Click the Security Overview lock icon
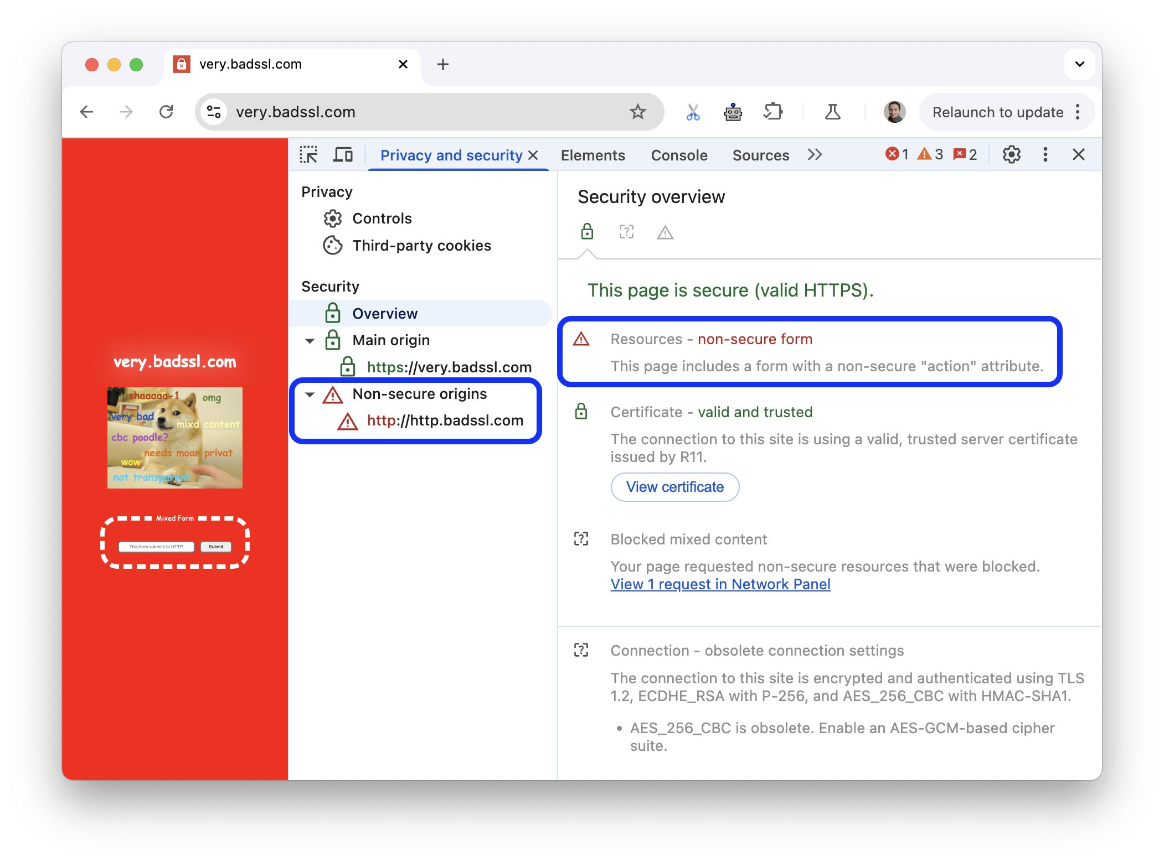Viewport: 1164px width, 862px height. tap(586, 233)
